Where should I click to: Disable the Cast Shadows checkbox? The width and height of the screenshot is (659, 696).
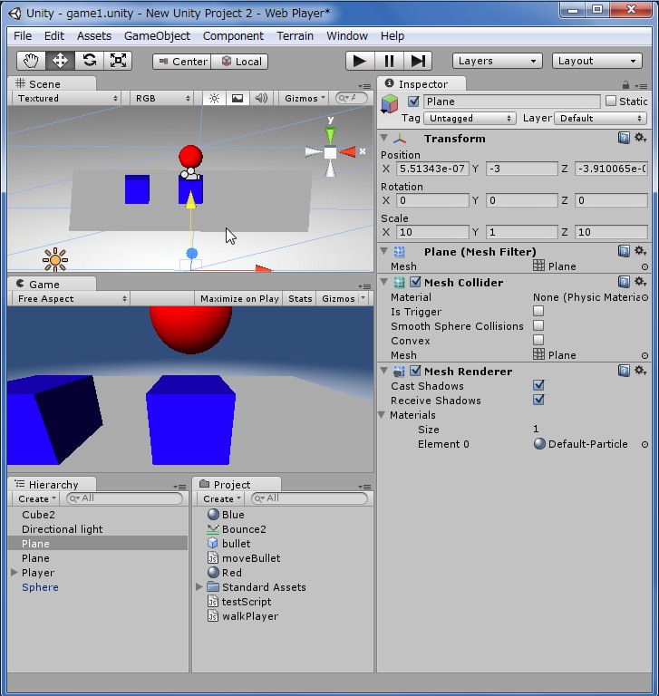538,386
